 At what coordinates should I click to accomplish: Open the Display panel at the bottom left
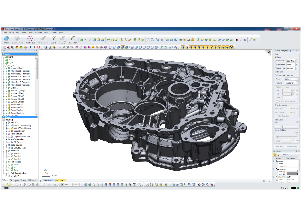pos(15,180)
